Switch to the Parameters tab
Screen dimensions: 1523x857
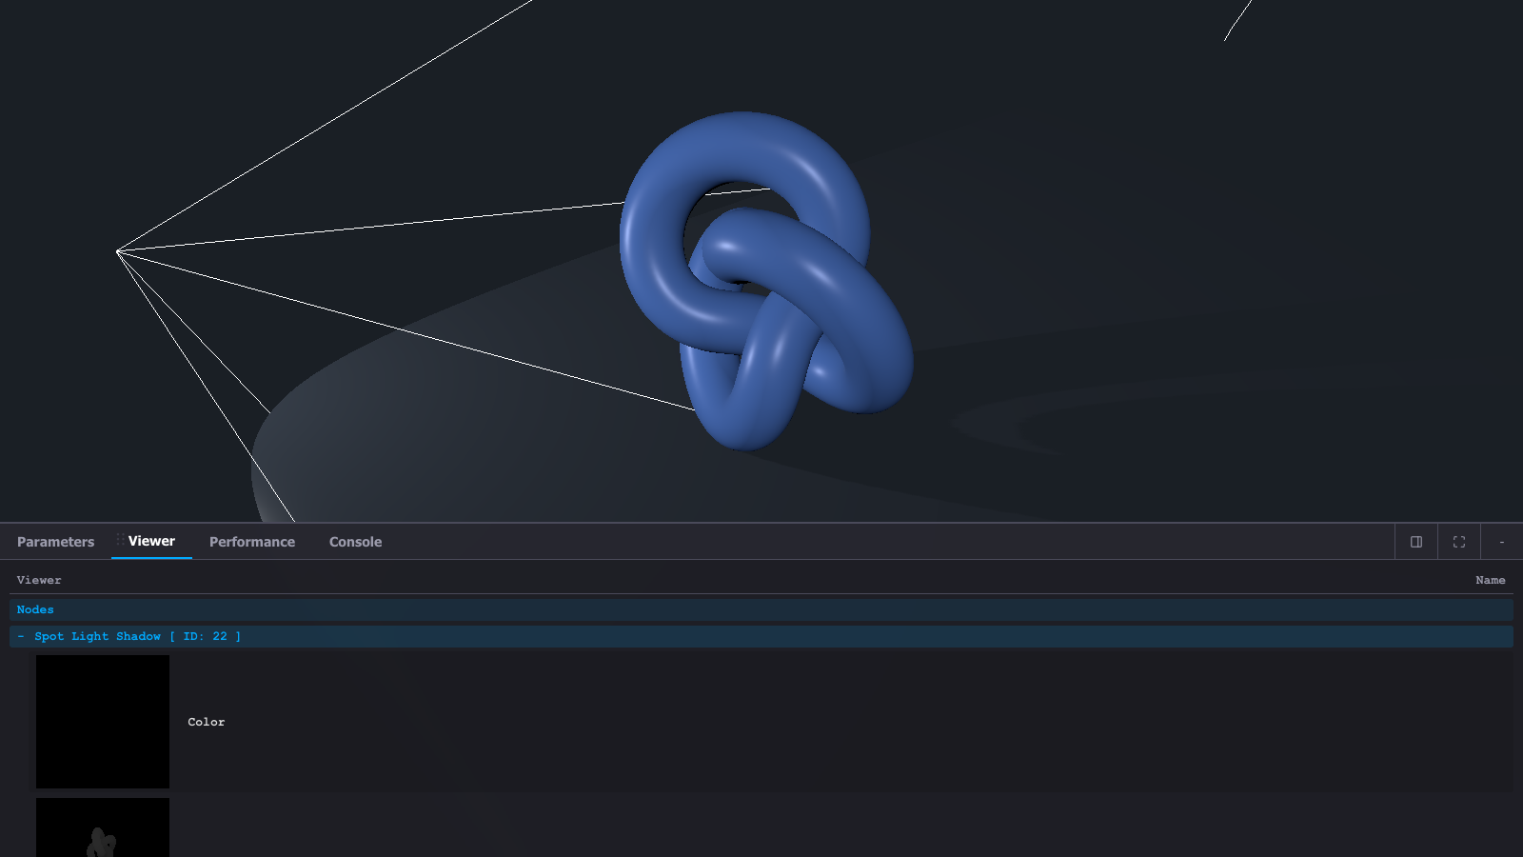click(55, 542)
